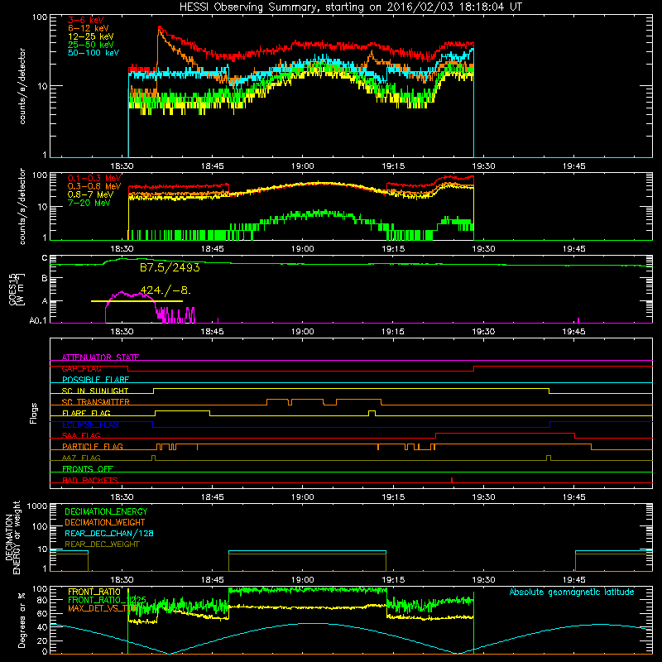Select the 12-25 keV legend label
662x662 pixels.
coord(91,36)
